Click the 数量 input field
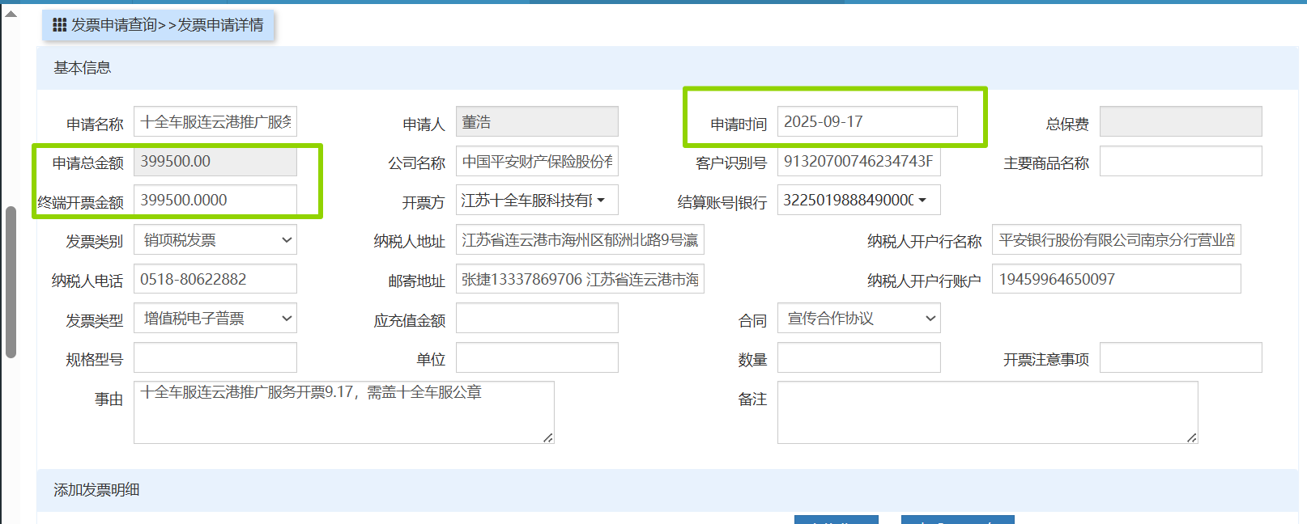Screen dimensions: 1307x524 tap(859, 357)
